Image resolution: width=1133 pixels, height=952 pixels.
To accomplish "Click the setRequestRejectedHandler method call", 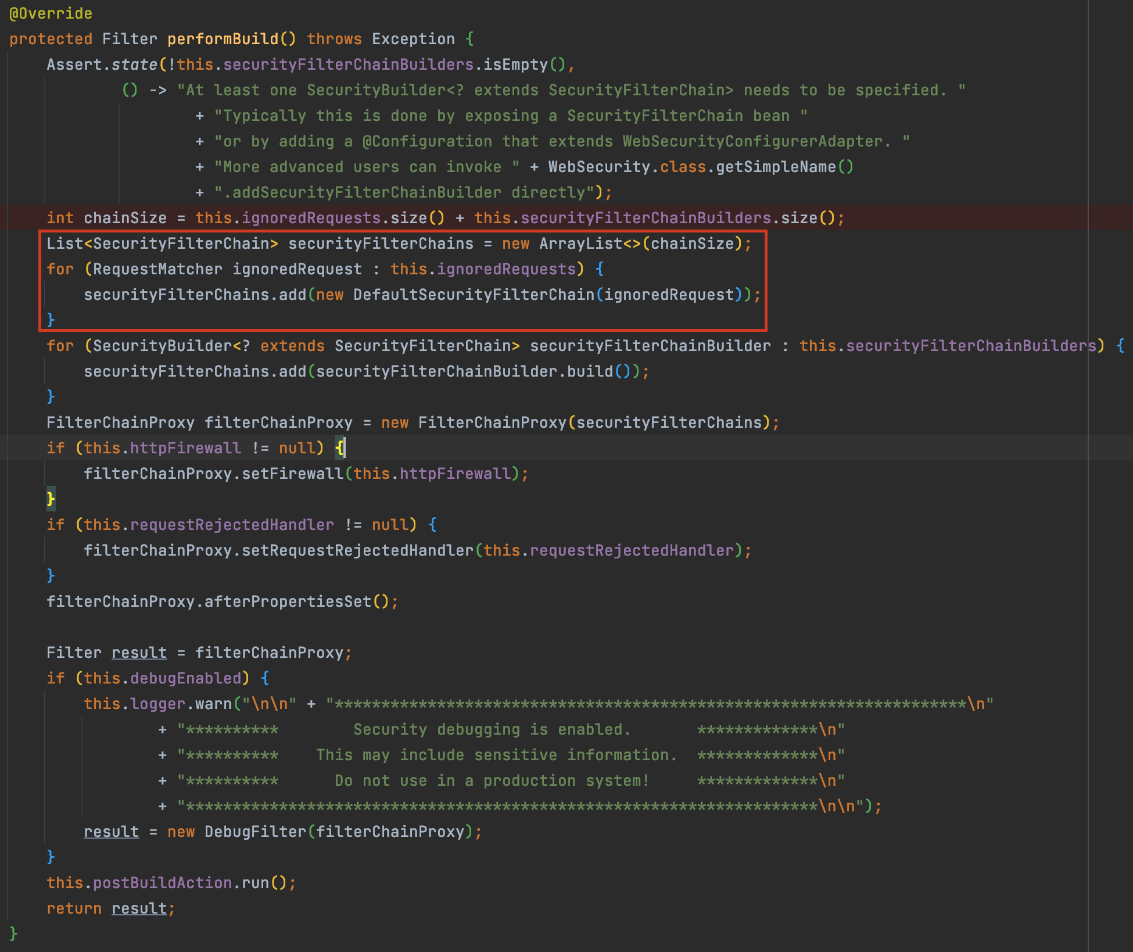I will (x=357, y=550).
